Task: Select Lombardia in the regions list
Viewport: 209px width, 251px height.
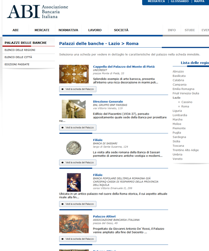Action: (x=180, y=115)
